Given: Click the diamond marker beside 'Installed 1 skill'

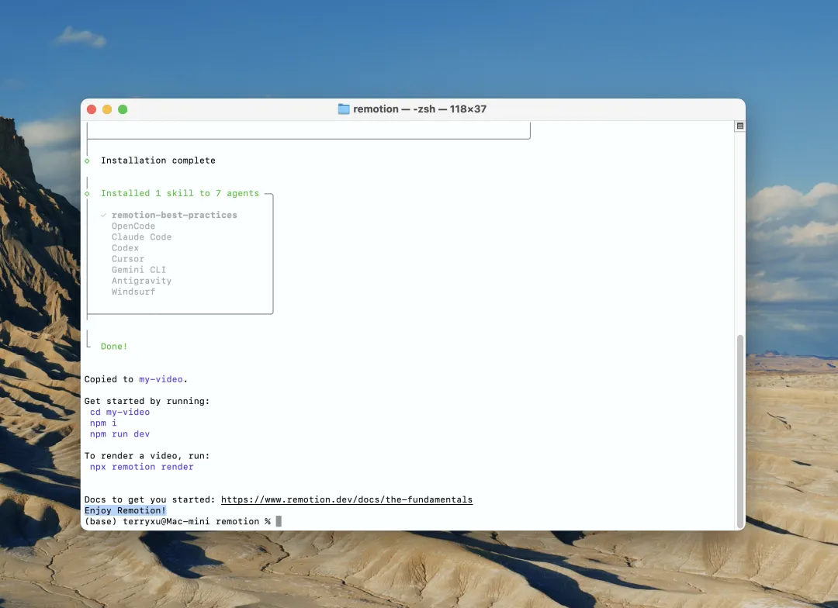Looking at the screenshot, I should pyautogui.click(x=87, y=193).
